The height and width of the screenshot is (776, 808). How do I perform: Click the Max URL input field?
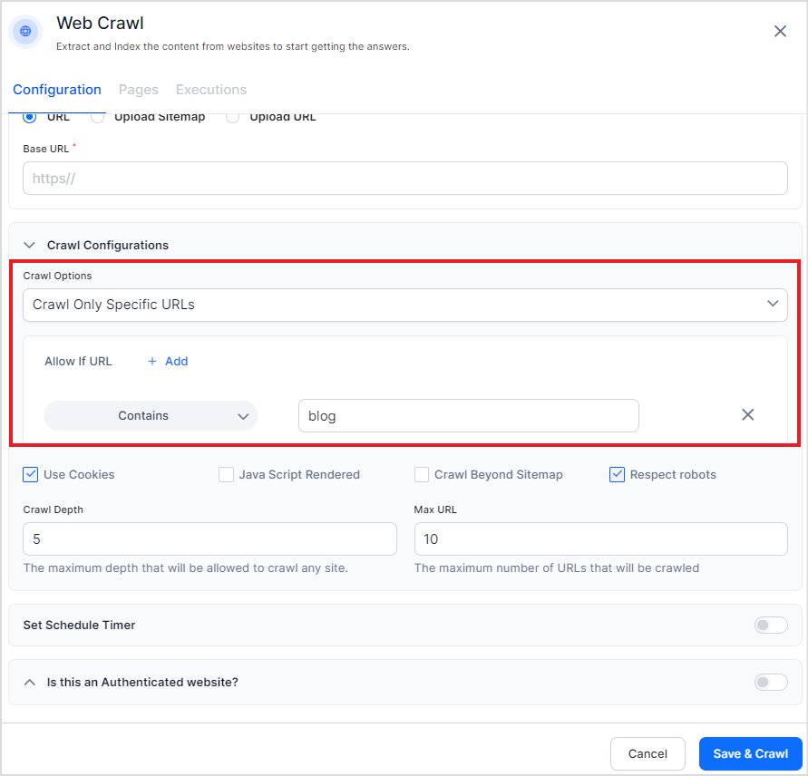tap(600, 538)
